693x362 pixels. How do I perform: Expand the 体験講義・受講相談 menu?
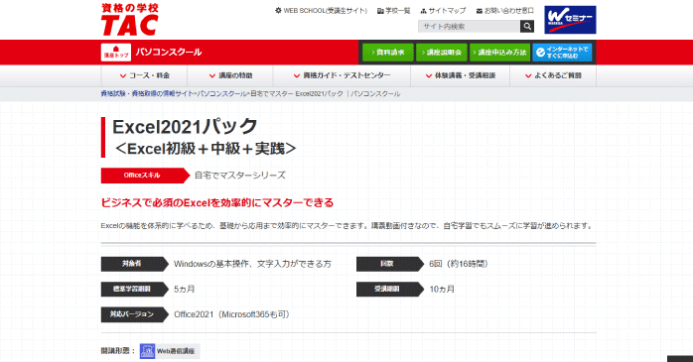pos(460,76)
